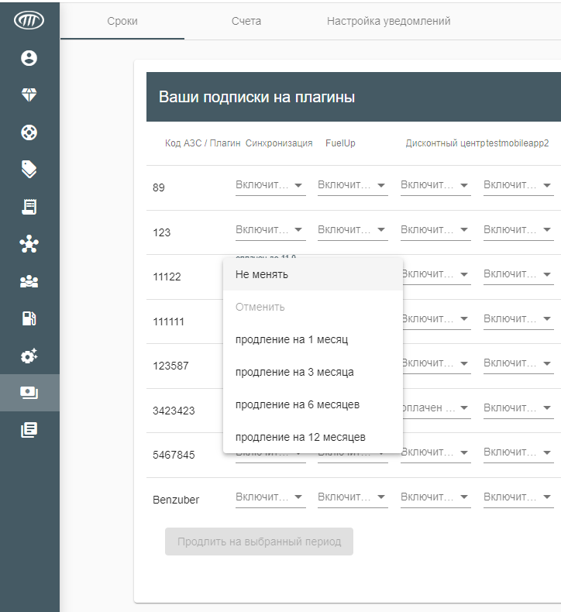Image resolution: width=561 pixels, height=612 pixels.
Task: Switch to the Сроки tab
Action: [x=122, y=21]
